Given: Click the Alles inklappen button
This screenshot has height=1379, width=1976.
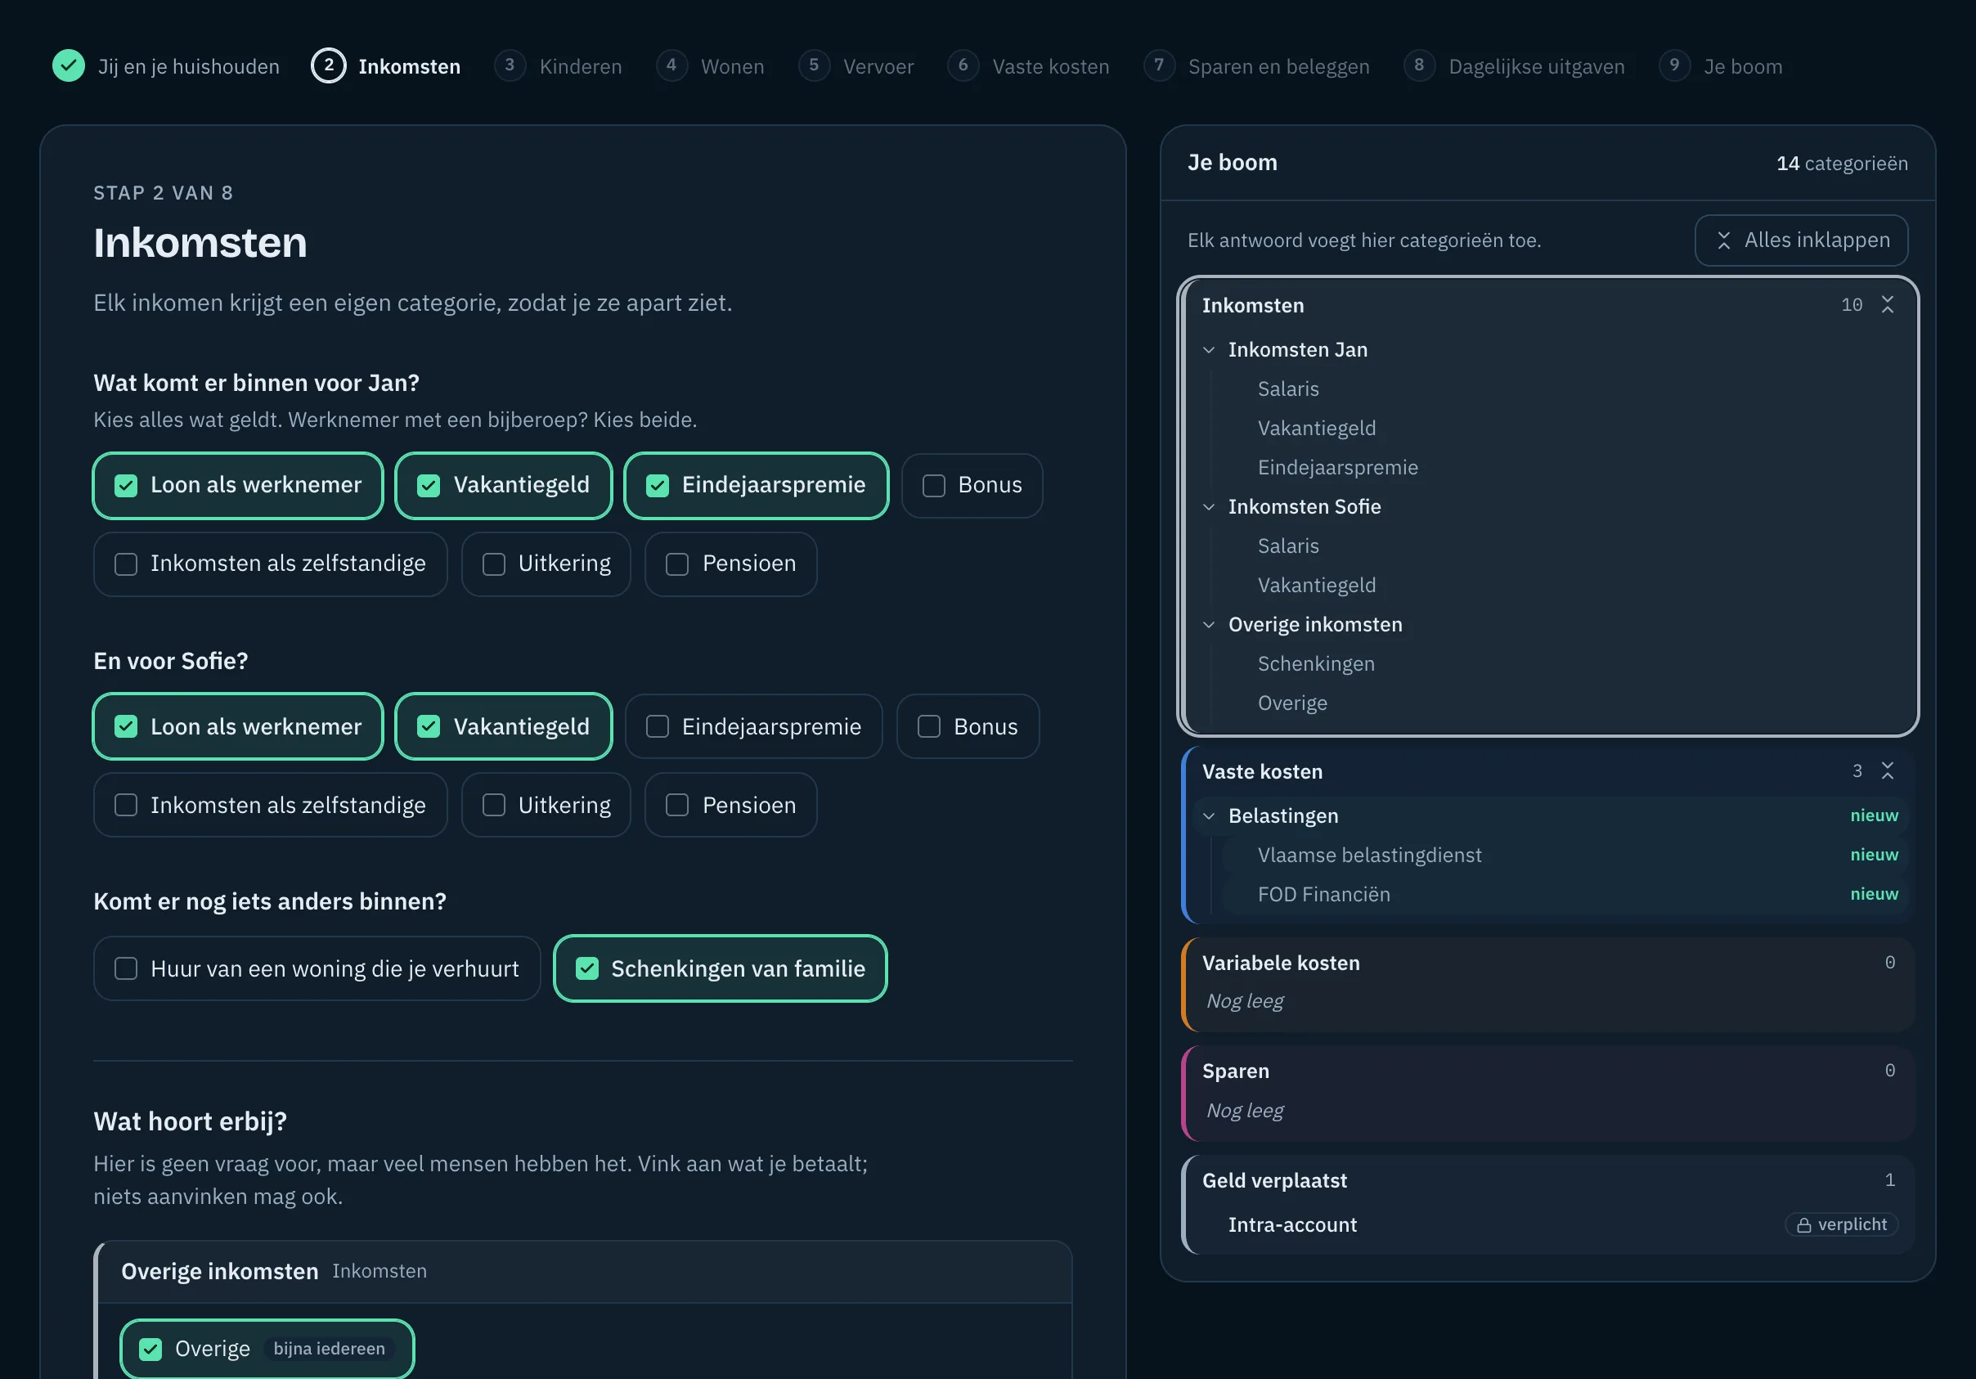Looking at the screenshot, I should tap(1801, 240).
